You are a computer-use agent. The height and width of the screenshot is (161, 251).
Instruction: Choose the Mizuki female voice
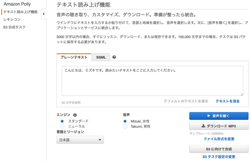[x=125, y=121]
